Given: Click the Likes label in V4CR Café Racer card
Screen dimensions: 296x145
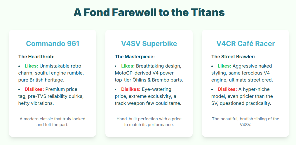Looking at the screenshot, I should tap(224, 66).
